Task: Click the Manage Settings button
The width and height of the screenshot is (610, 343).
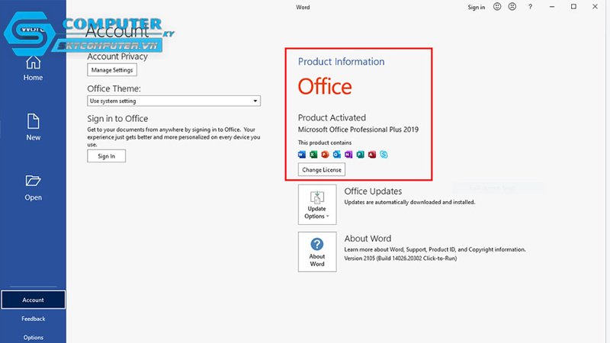Action: point(112,70)
